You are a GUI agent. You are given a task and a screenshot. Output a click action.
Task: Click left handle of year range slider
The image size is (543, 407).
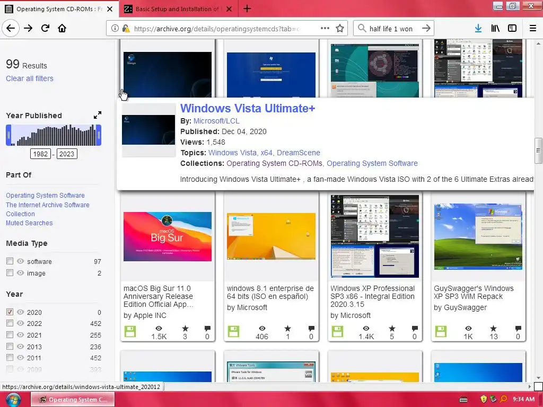(x=8, y=135)
